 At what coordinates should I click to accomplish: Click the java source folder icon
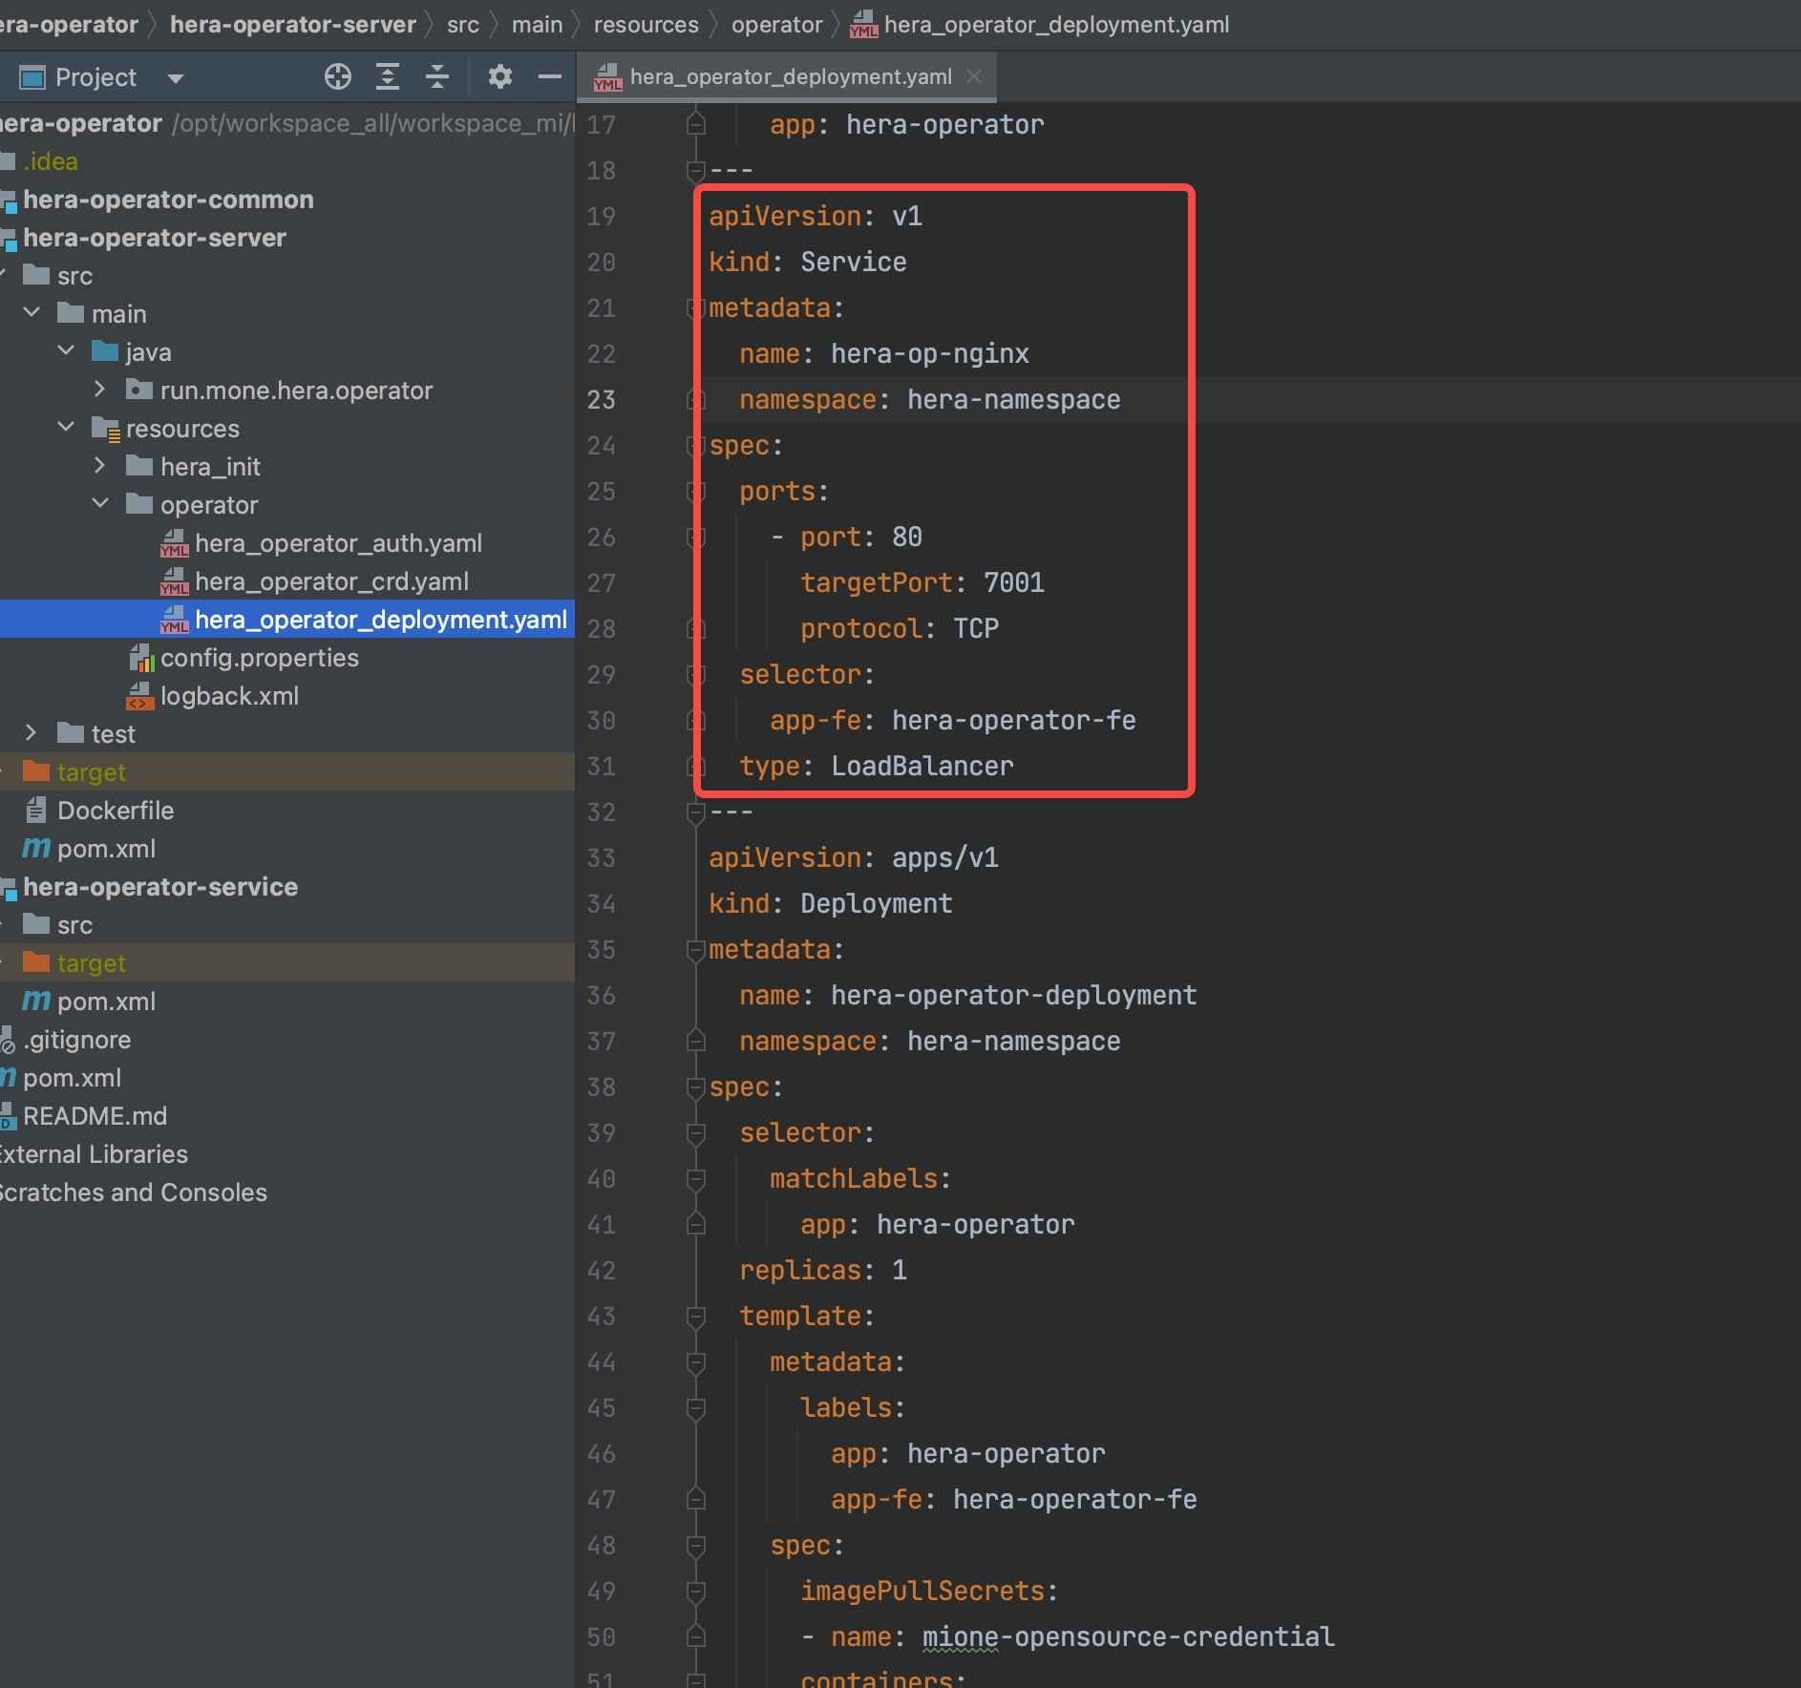click(105, 351)
